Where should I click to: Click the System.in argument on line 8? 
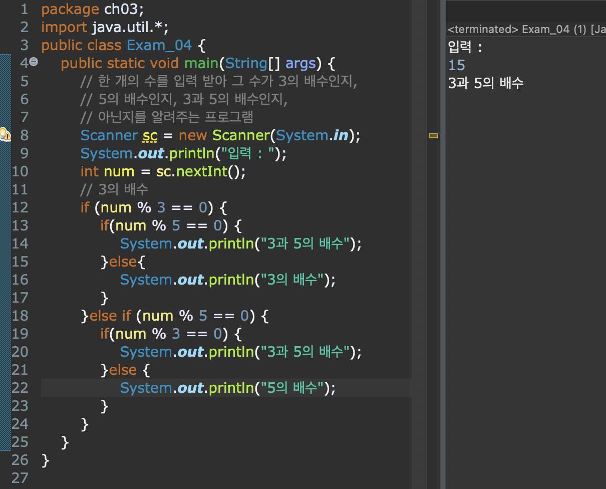(x=313, y=135)
